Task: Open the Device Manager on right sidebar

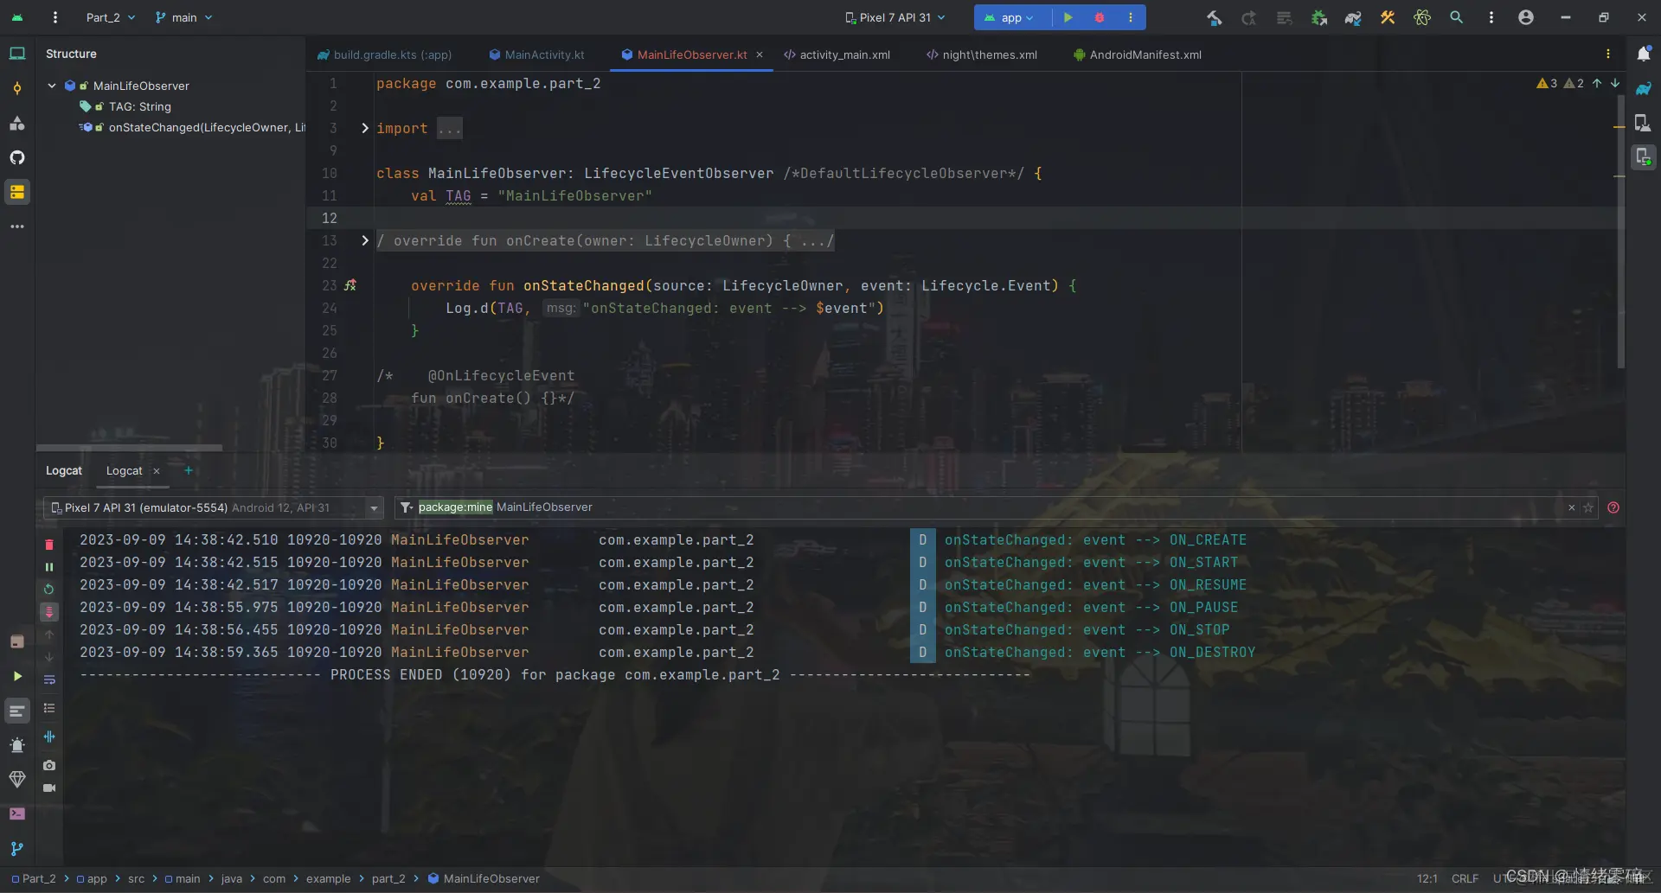Action: 1644,123
